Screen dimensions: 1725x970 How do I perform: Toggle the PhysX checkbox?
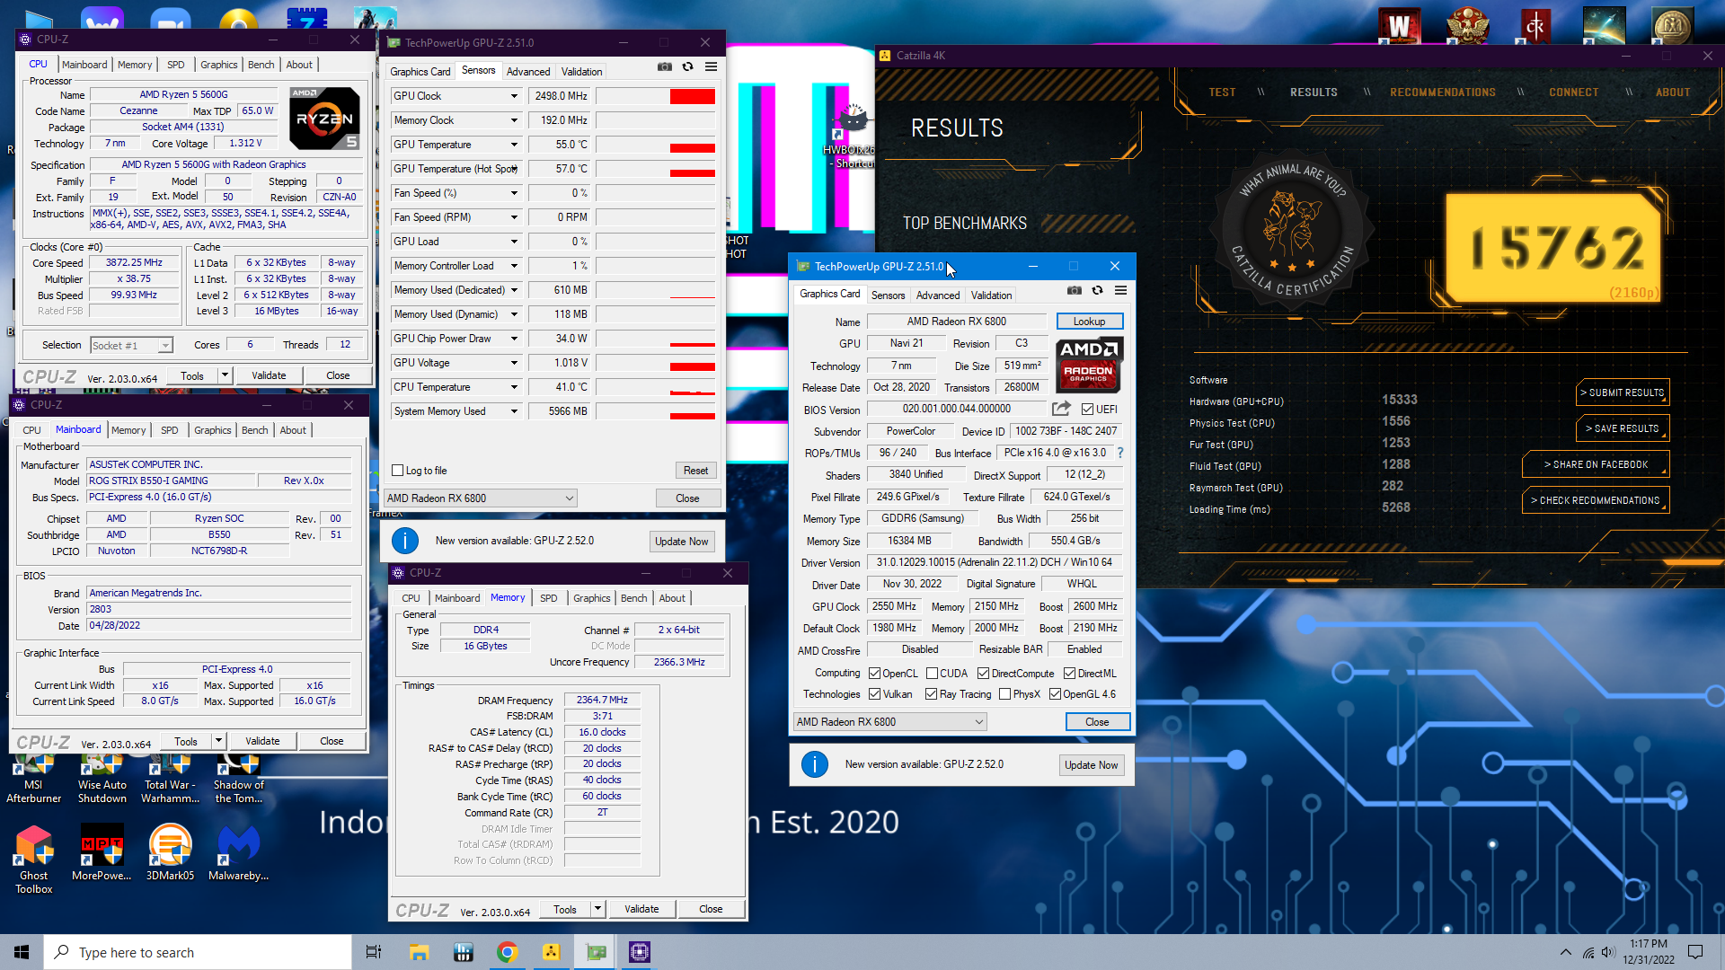tap(1004, 694)
